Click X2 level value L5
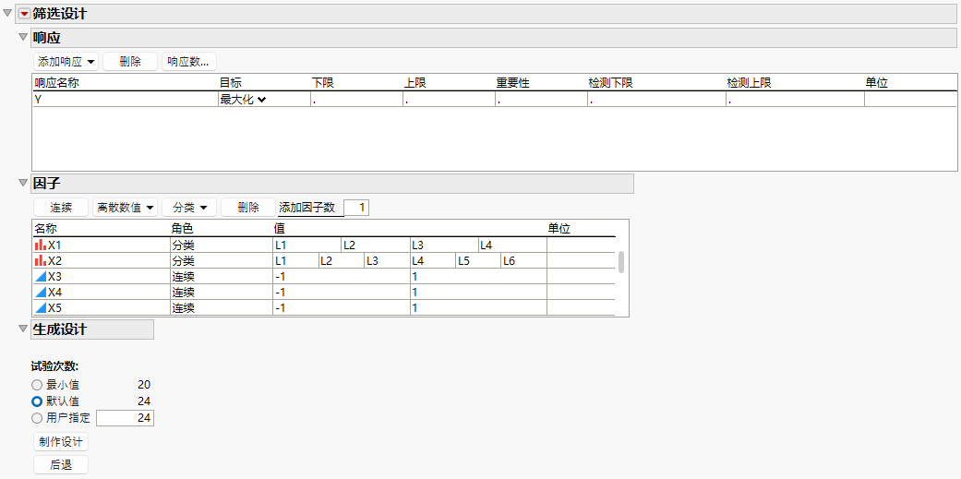The width and height of the screenshot is (961, 479). 478,261
